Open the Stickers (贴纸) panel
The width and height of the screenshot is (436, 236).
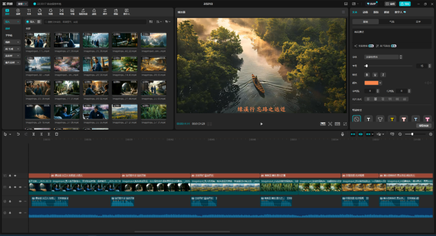click(40, 12)
